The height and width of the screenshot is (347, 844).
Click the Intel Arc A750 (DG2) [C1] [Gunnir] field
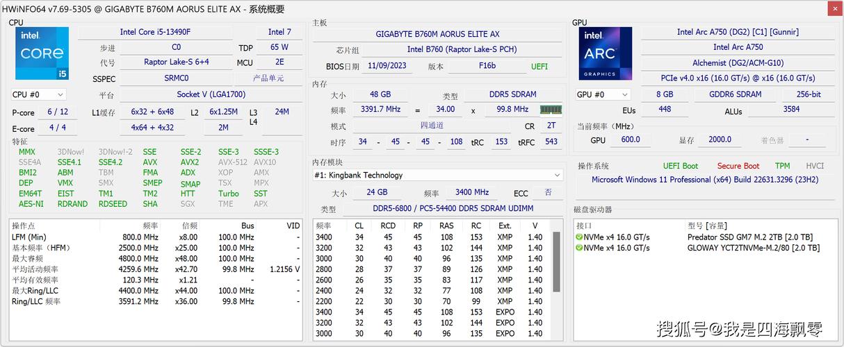pyautogui.click(x=738, y=32)
